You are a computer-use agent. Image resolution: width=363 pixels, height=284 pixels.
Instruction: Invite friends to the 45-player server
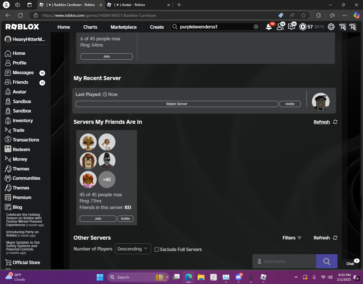(125, 219)
